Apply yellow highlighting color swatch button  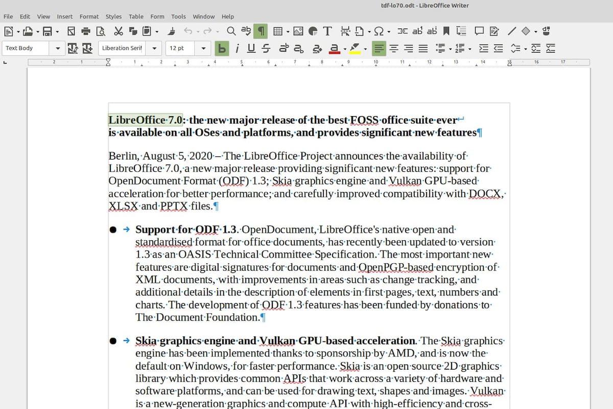click(x=356, y=49)
